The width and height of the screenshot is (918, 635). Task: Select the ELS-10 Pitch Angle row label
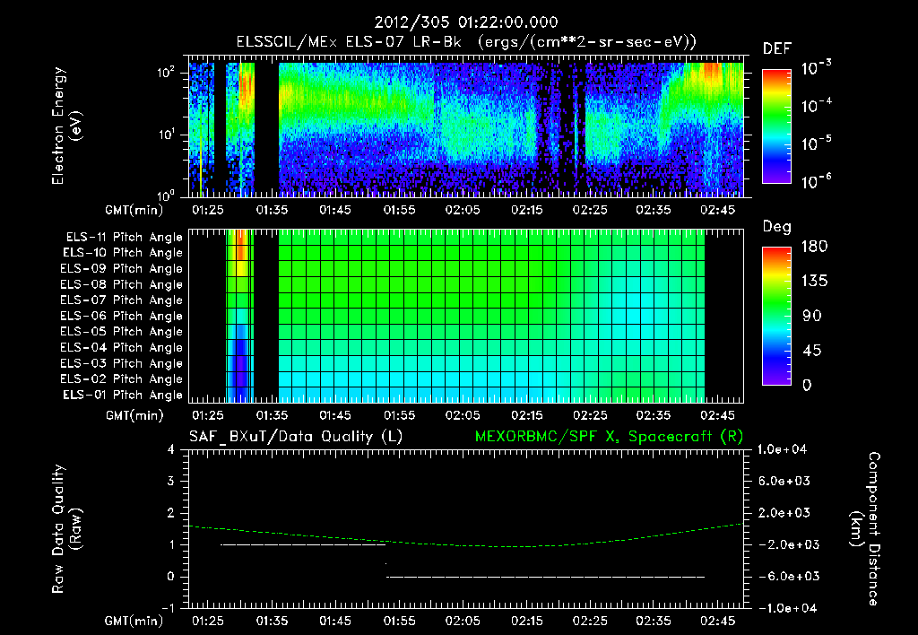tap(123, 253)
